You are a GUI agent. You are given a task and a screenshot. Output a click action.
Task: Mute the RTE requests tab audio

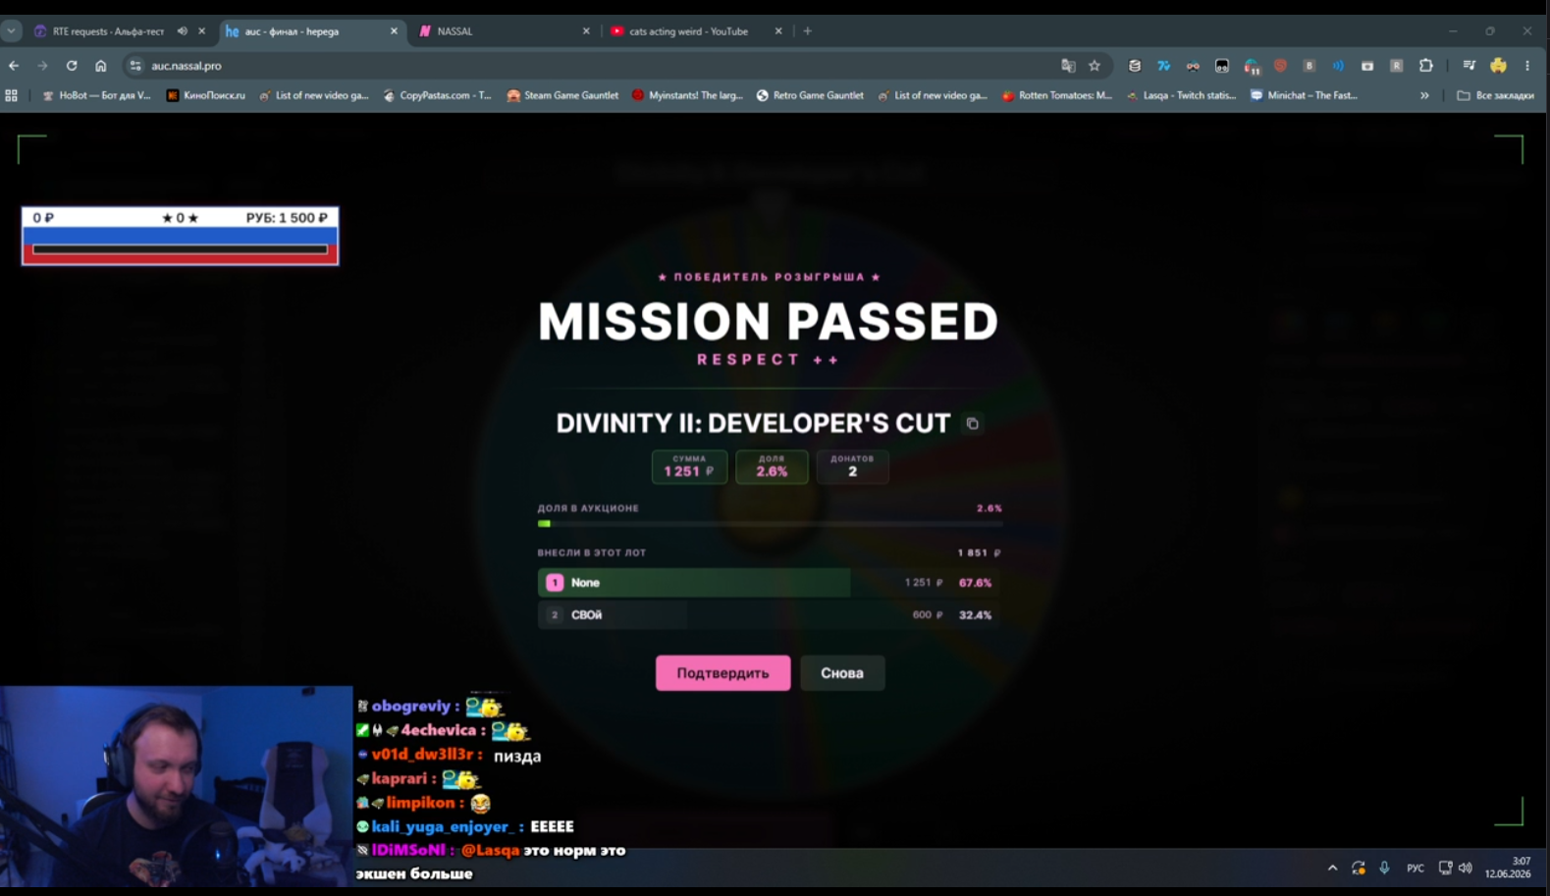pos(182,31)
